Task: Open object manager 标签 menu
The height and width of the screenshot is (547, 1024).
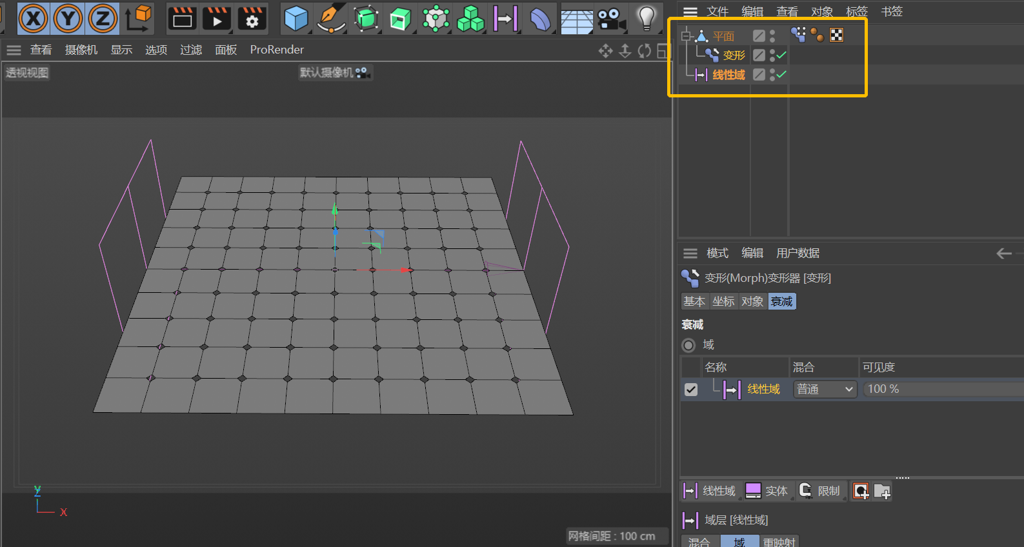Action: [857, 12]
